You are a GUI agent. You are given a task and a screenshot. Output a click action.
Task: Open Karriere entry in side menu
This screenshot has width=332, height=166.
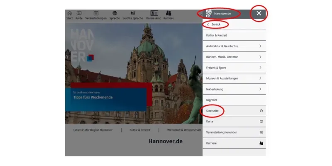pyautogui.click(x=234, y=143)
